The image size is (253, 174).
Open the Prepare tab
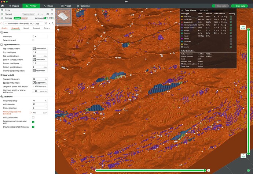14,6
